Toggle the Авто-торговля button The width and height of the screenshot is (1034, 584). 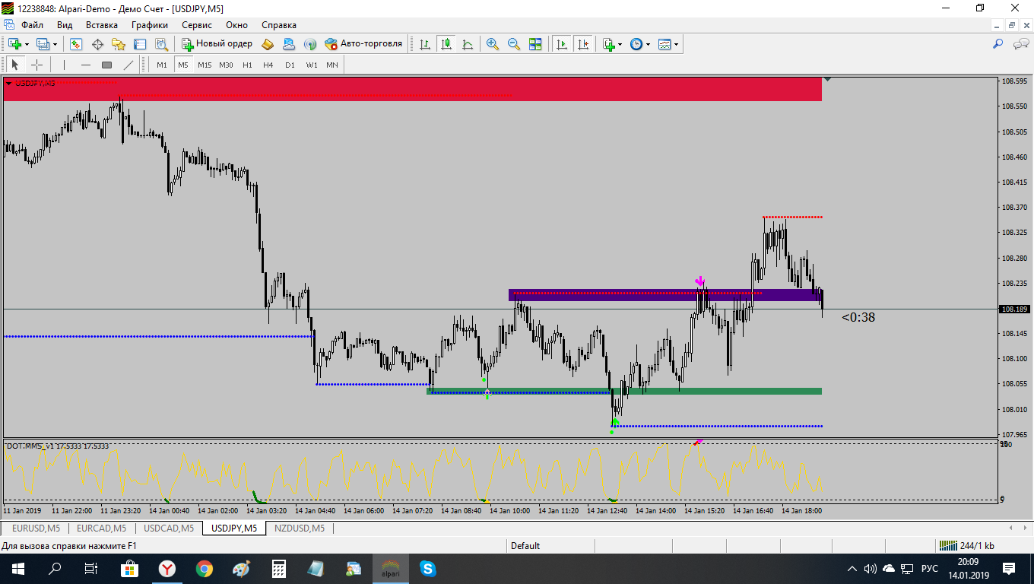click(x=363, y=44)
